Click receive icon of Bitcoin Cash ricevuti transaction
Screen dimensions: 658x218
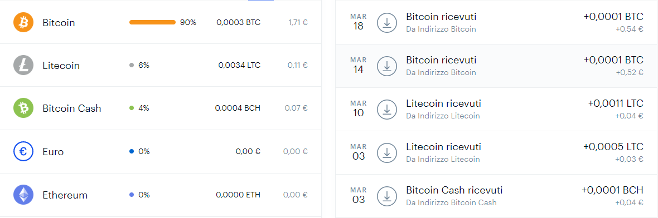coord(387,196)
